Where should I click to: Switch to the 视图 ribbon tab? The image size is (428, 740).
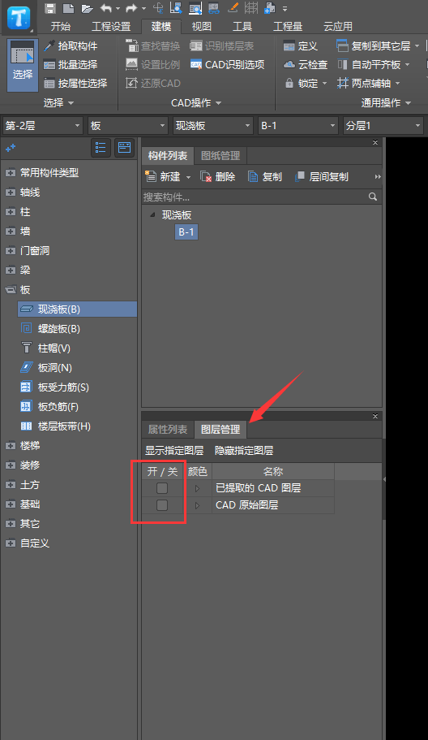(202, 27)
